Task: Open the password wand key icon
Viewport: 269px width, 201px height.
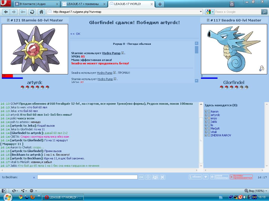Action: pos(23,12)
